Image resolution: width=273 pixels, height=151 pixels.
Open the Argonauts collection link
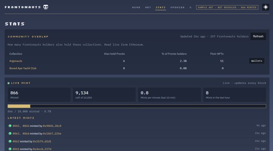(x=16, y=61)
